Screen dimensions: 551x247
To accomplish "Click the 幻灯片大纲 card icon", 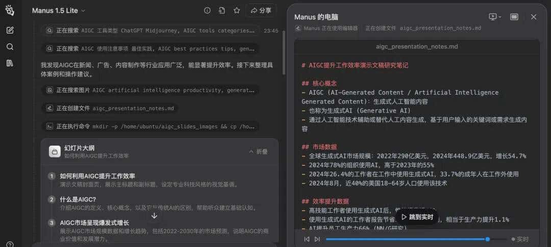I will (x=55, y=152).
